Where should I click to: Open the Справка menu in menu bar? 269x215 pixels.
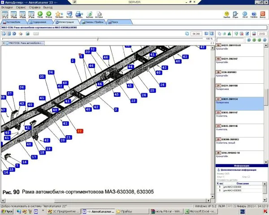(35, 7)
